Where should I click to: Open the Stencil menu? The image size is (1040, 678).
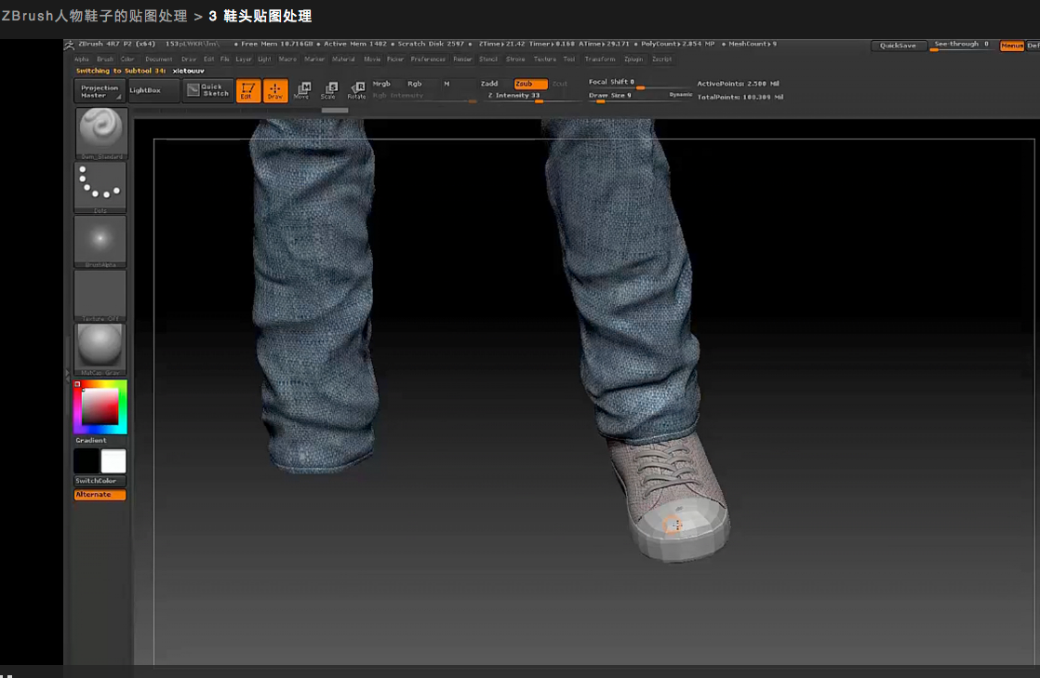488,59
